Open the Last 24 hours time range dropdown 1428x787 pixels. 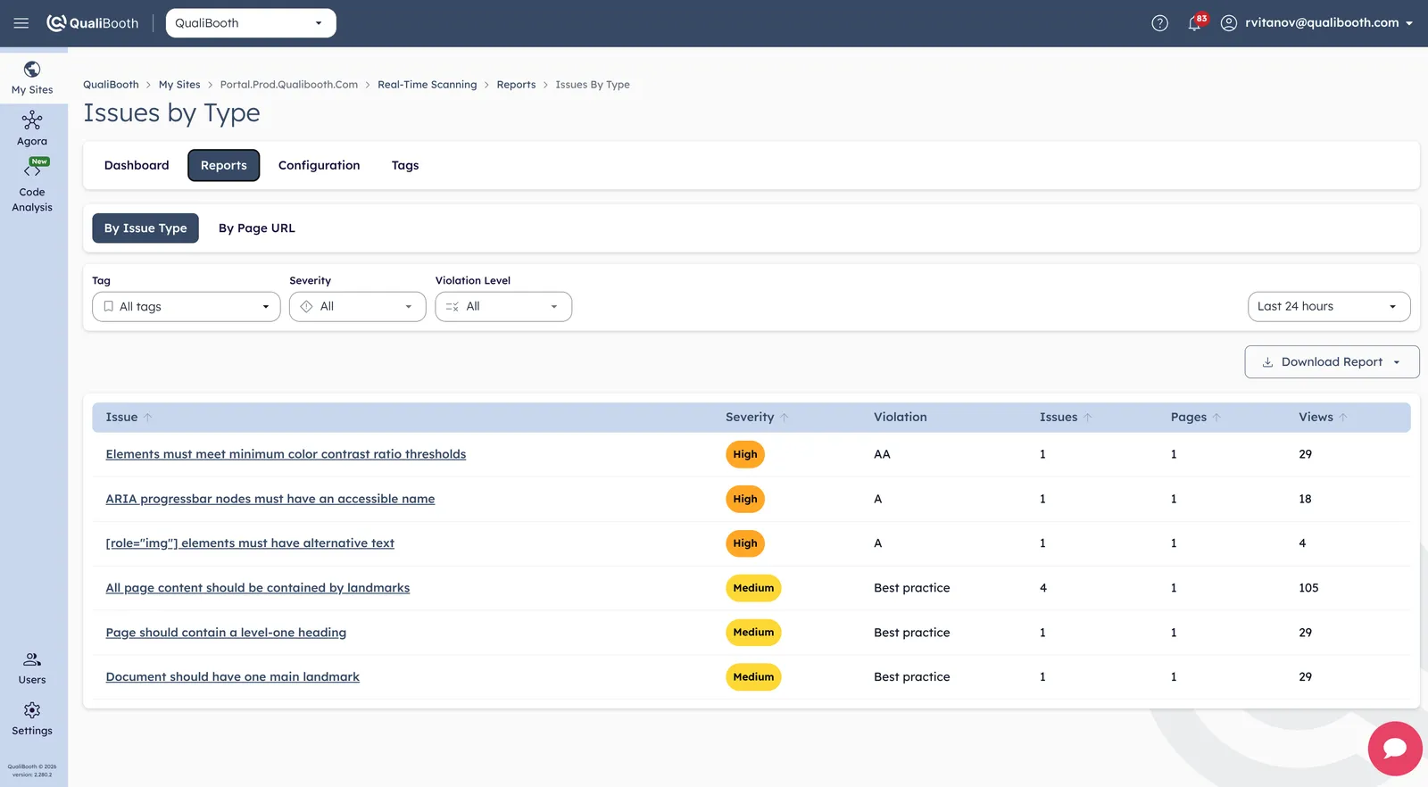[1329, 307]
